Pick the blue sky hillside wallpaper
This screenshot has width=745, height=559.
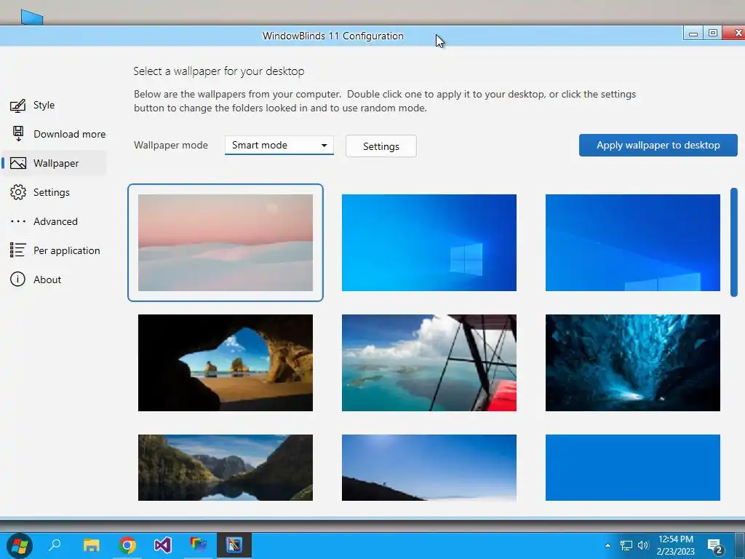point(429,467)
